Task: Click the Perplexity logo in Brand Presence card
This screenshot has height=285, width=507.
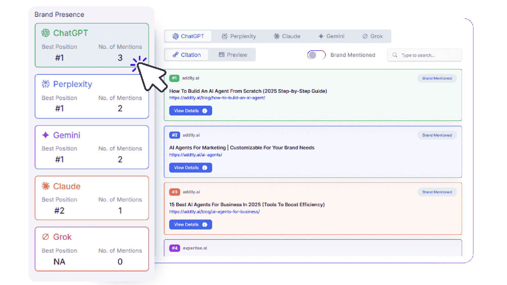Action: (46, 84)
